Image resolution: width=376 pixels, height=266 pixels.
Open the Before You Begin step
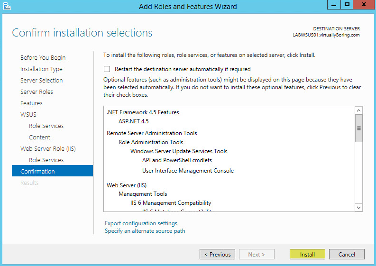tap(43, 58)
